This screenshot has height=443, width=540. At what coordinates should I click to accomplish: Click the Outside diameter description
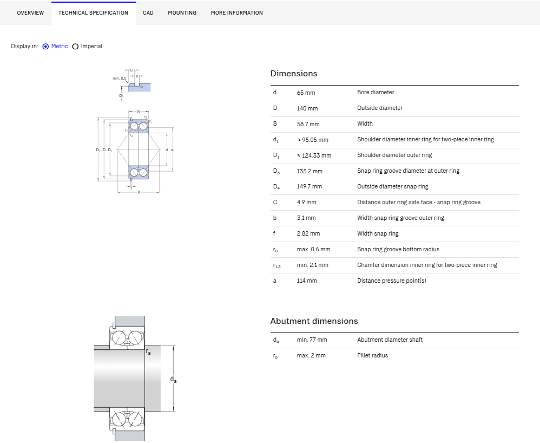[380, 108]
